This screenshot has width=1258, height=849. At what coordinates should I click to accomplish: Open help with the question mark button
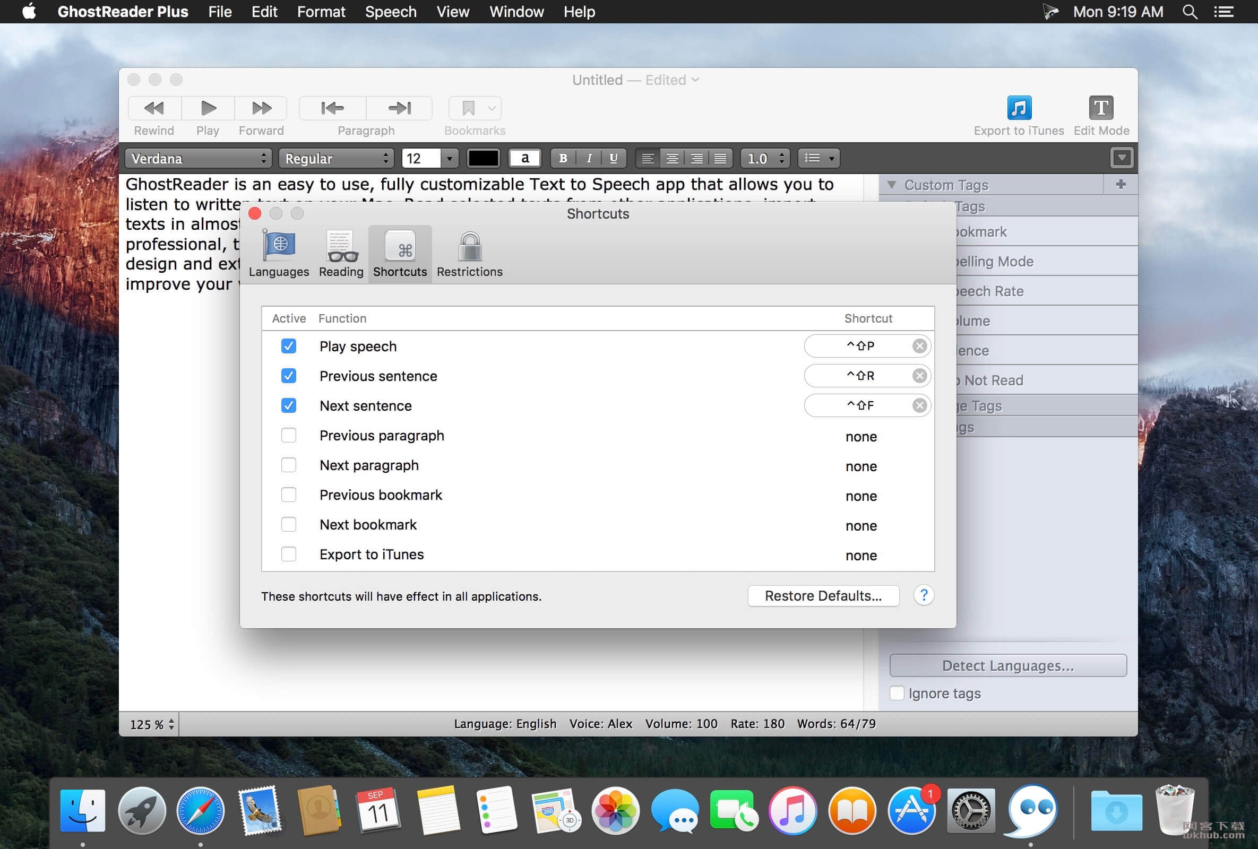[924, 595]
